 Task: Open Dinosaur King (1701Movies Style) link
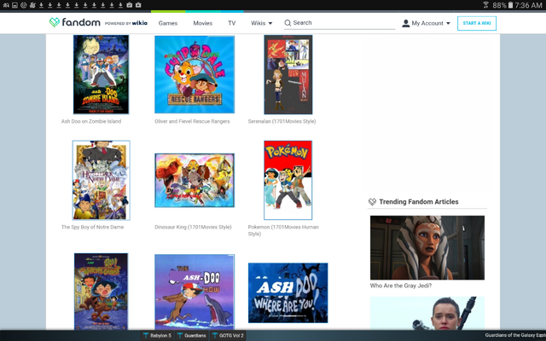193,228
